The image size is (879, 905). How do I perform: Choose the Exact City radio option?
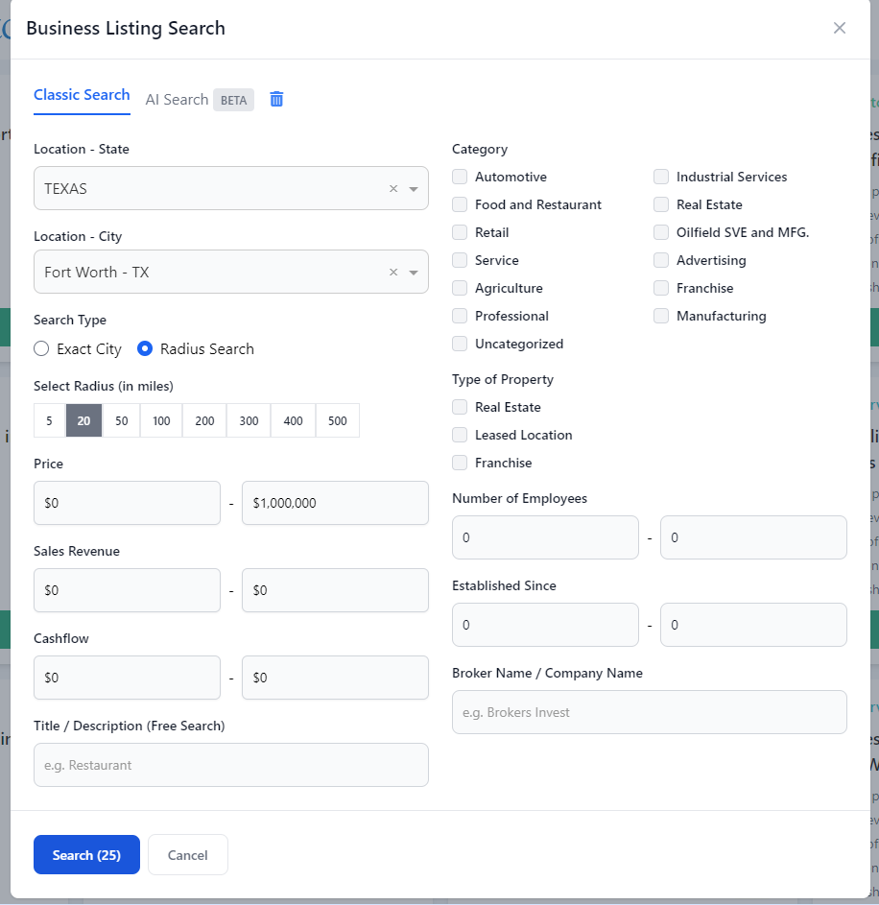pyautogui.click(x=41, y=349)
